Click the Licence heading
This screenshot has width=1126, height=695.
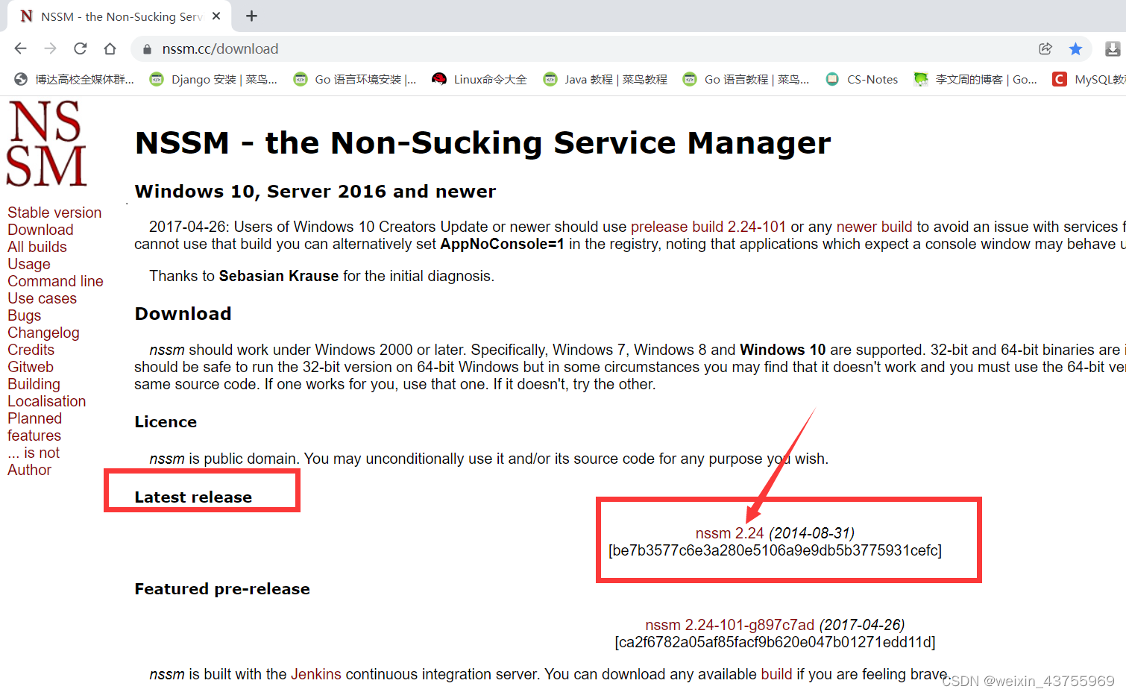click(x=166, y=422)
